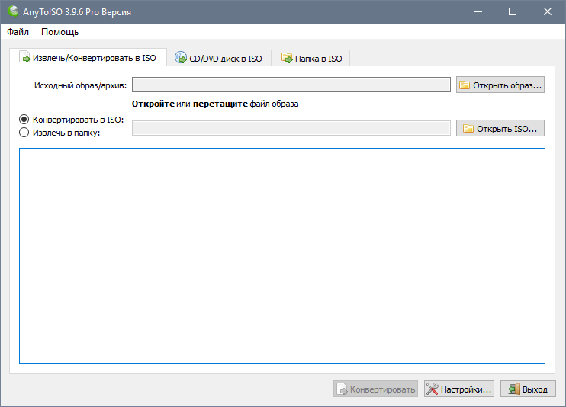Close the AnyToISO window

(x=547, y=11)
